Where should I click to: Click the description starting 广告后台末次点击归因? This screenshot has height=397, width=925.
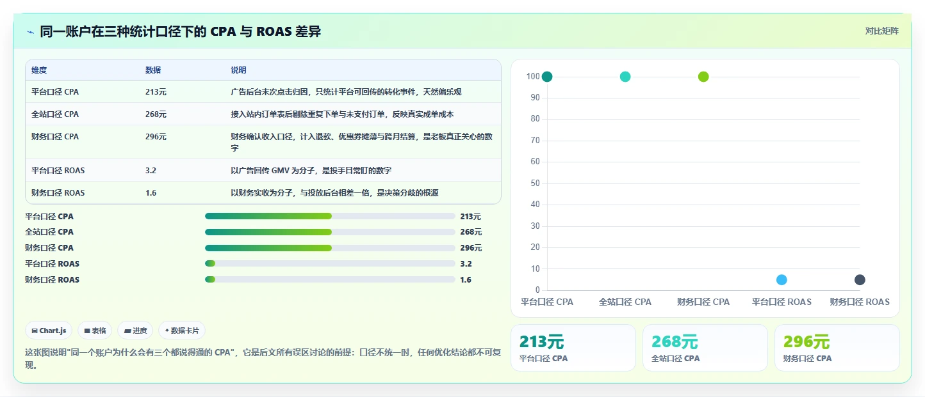pos(346,92)
